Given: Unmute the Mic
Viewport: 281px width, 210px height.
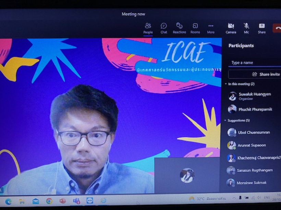Looking at the screenshot, I should [246, 28].
